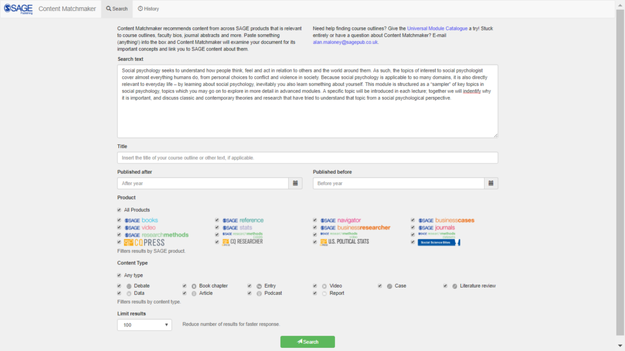Click the page vertical scrollbar
The height and width of the screenshot is (351, 625).
[620, 171]
